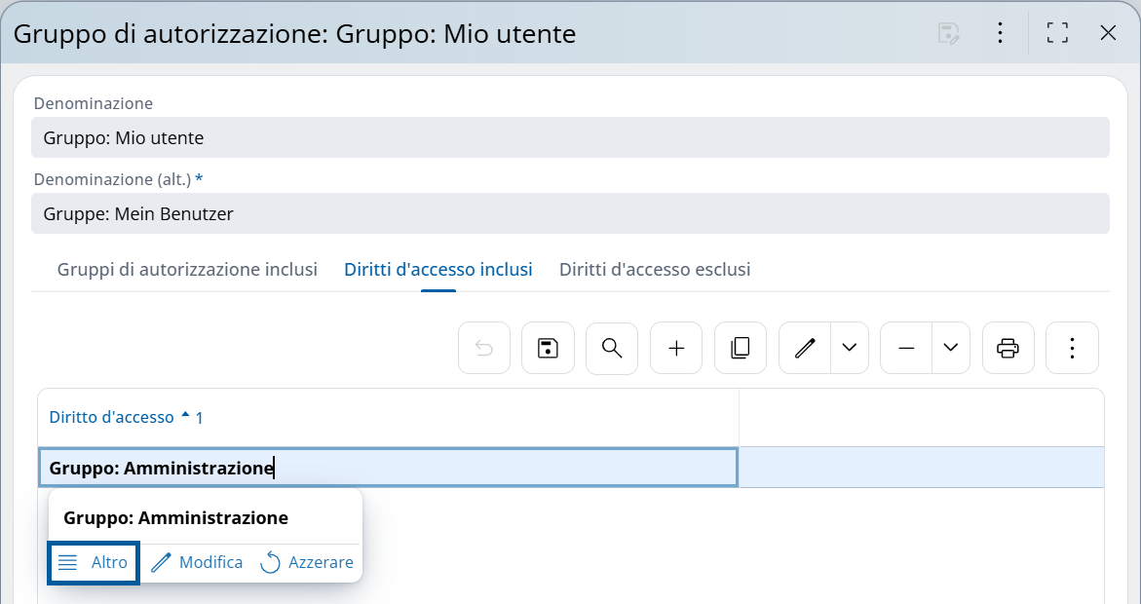Screen dimensions: 1141x604
Task: Duplicate the entry via the copy icon
Action: 741,348
